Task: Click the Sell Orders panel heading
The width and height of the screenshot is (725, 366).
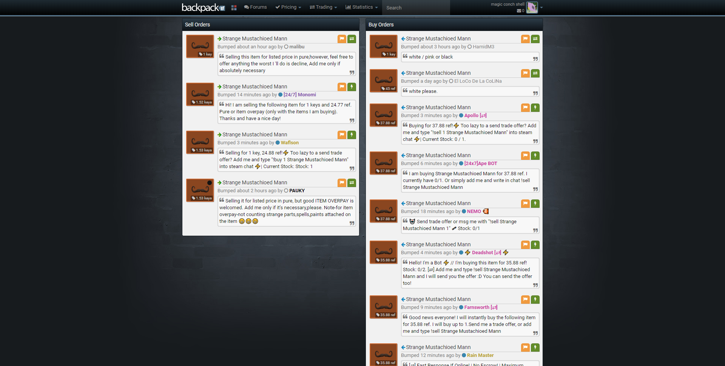Action: tap(197, 25)
